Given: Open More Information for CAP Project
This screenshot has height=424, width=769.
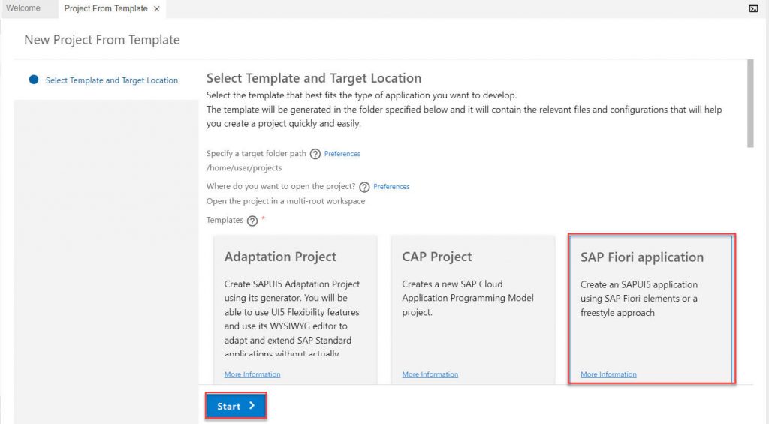Looking at the screenshot, I should [x=430, y=374].
